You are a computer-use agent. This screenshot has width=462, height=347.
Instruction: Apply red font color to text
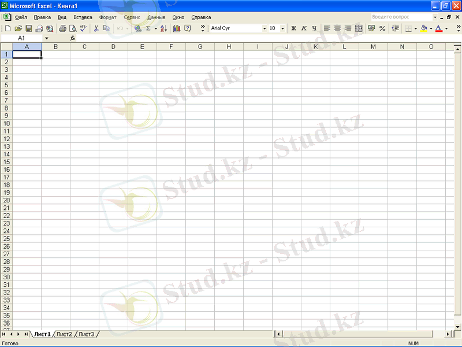(439, 28)
